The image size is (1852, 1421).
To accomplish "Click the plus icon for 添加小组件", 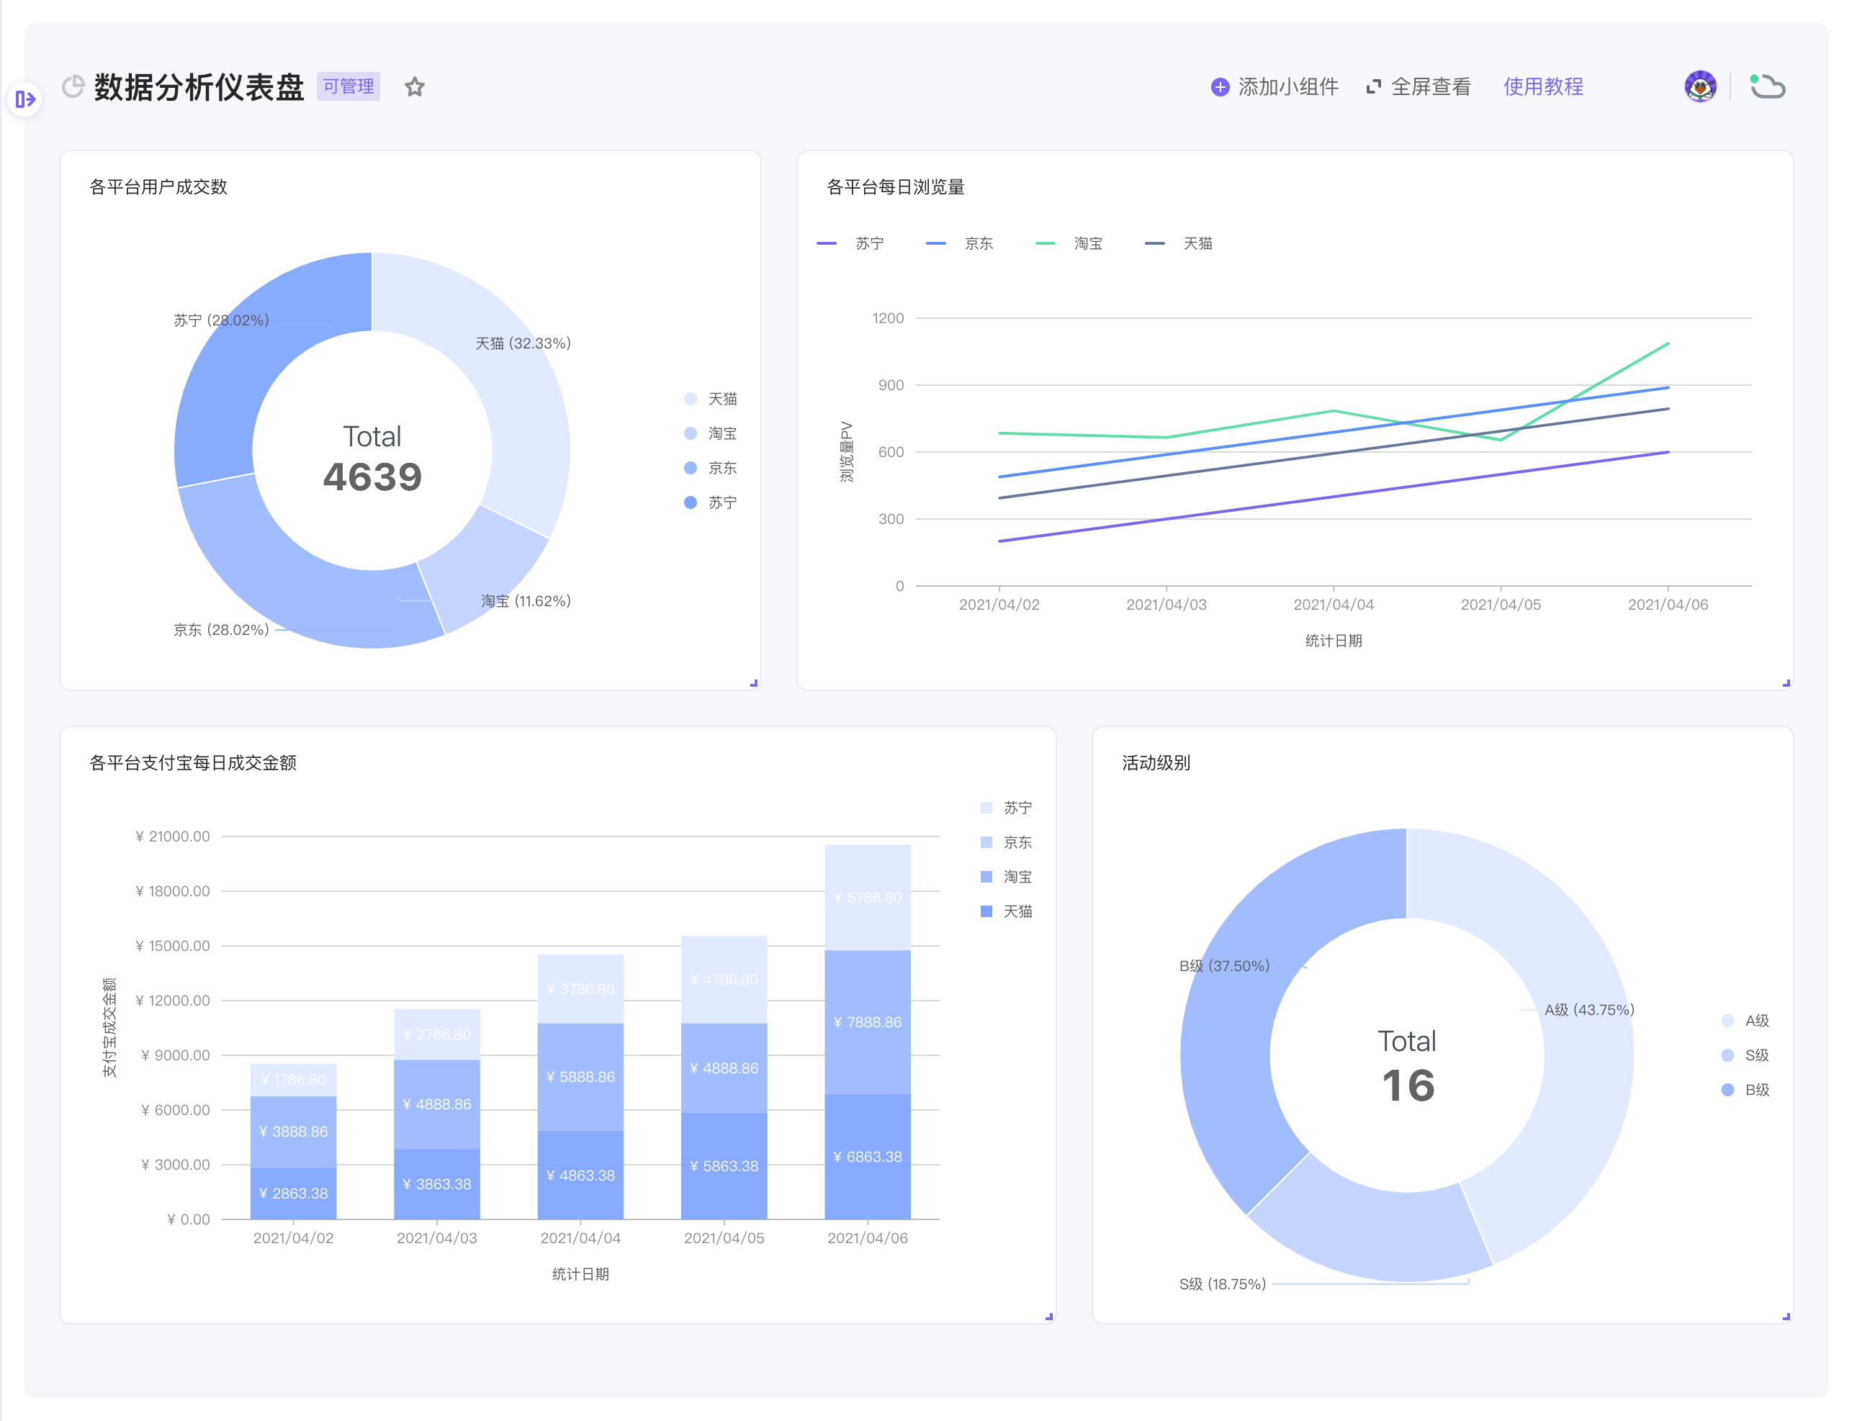I will pyautogui.click(x=1219, y=87).
